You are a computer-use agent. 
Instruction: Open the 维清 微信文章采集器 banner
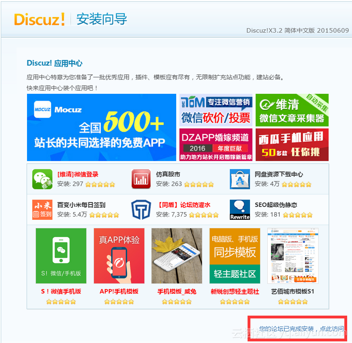click(x=292, y=110)
